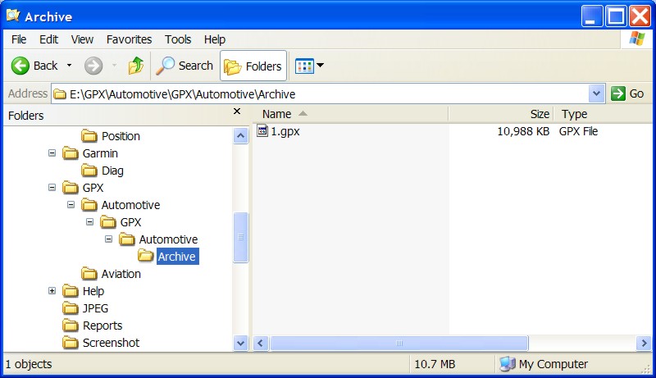This screenshot has height=378, width=656.
Task: Select the Aviation folder
Action: click(121, 274)
